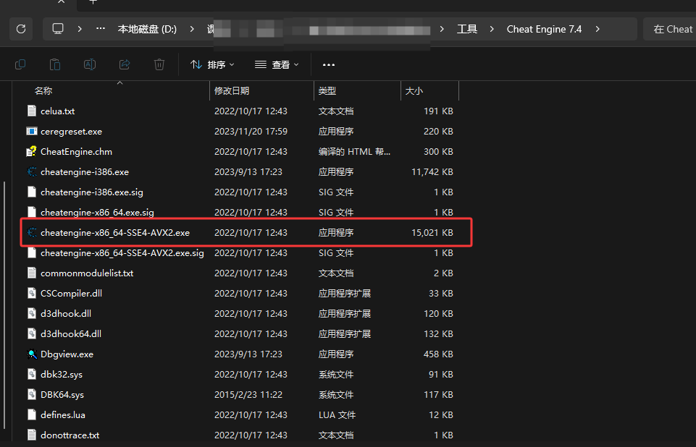Select file cheatengine-x86_64-SSE4-AVX2.exe.sig
This screenshot has height=447, width=696.
pos(122,253)
